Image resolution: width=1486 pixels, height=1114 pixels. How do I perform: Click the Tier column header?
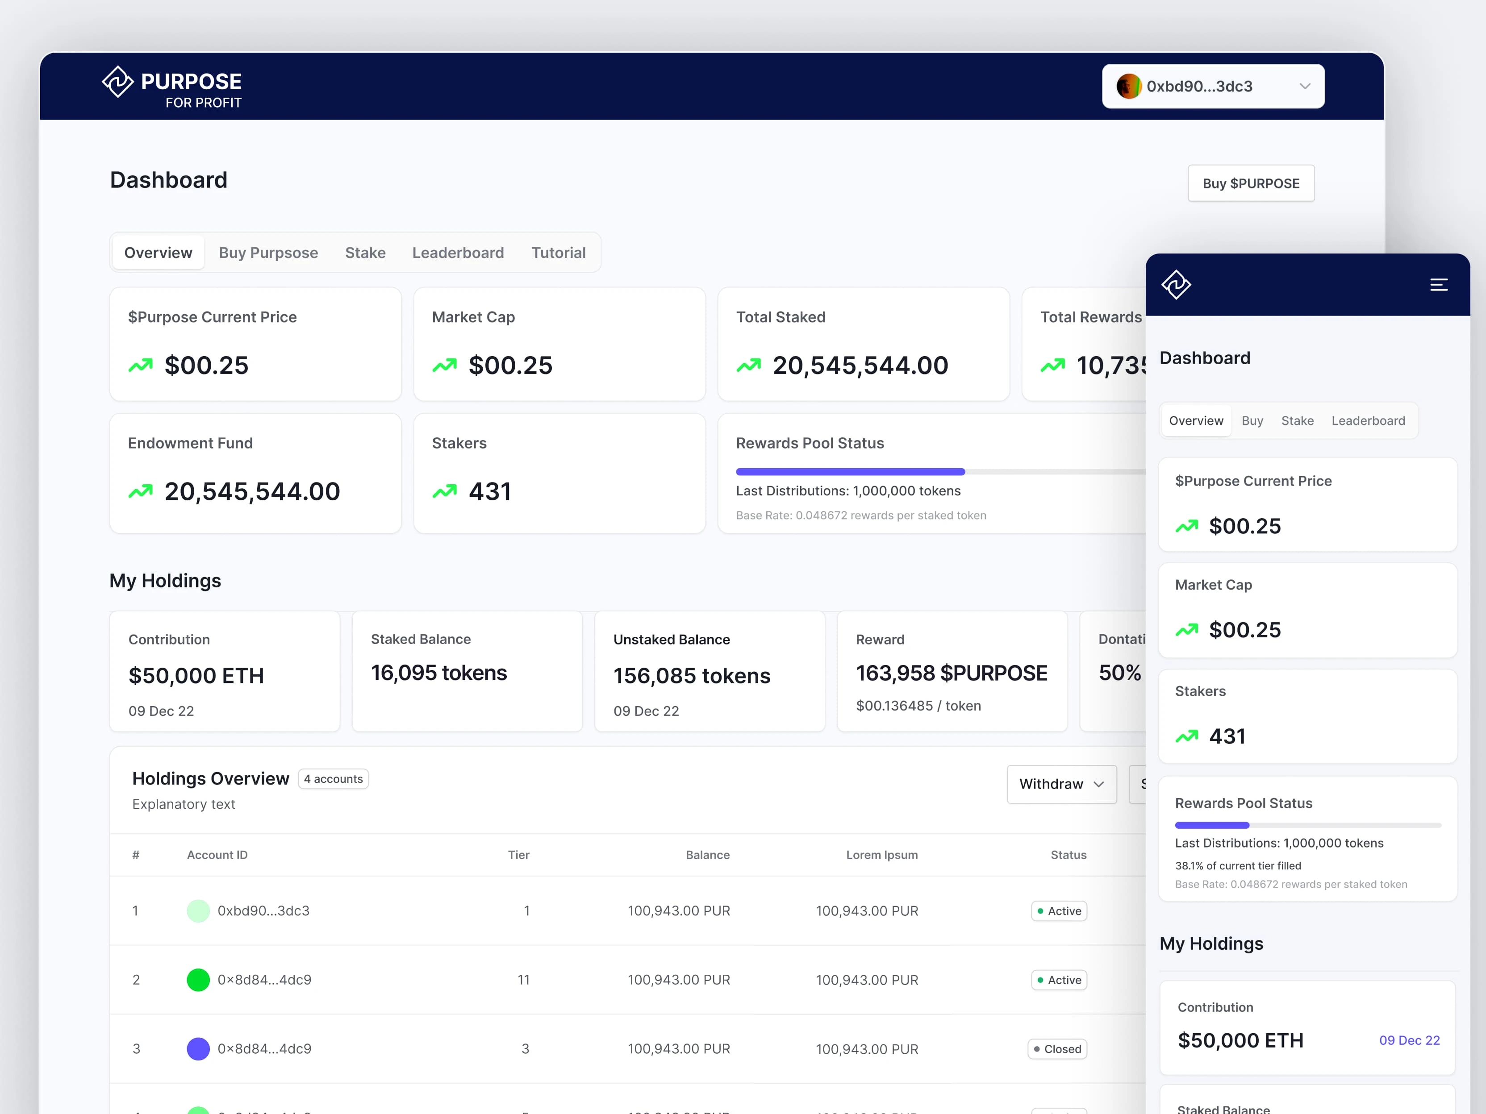pos(518,855)
